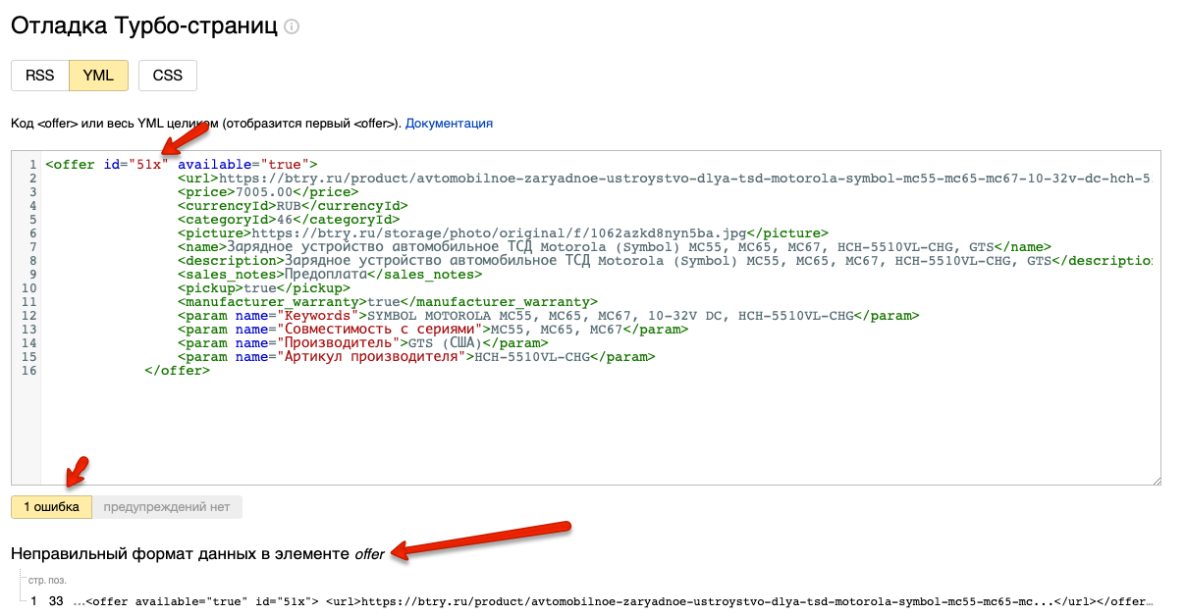Switch to предупреждений нет warnings filter
1186x616 pixels.
[x=167, y=507]
